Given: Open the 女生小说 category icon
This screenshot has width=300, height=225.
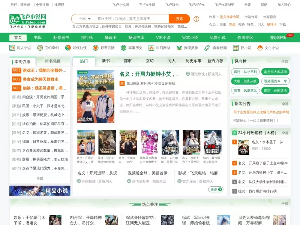Looking at the screenshot, I should coord(260,48).
